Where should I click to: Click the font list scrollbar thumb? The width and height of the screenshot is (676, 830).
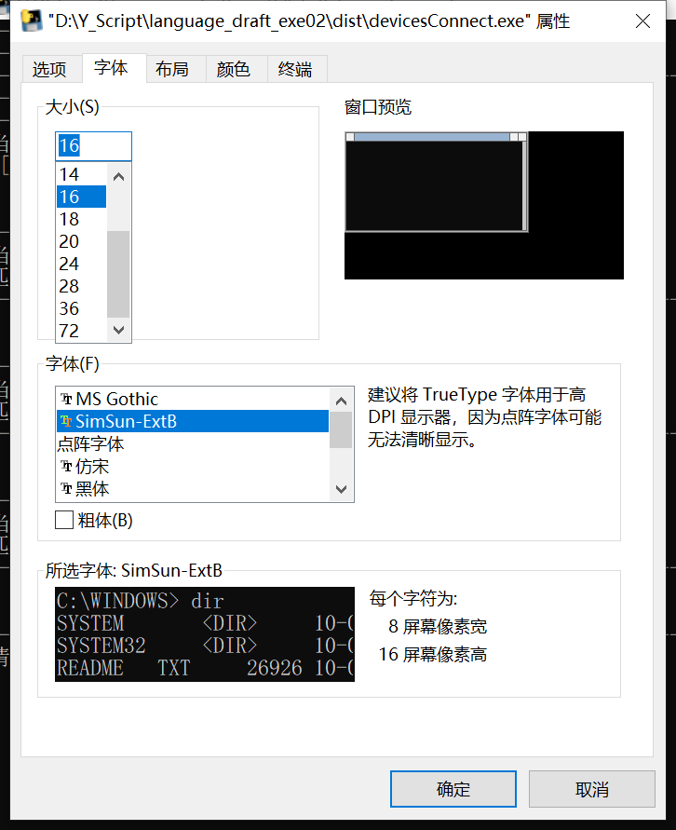341,429
